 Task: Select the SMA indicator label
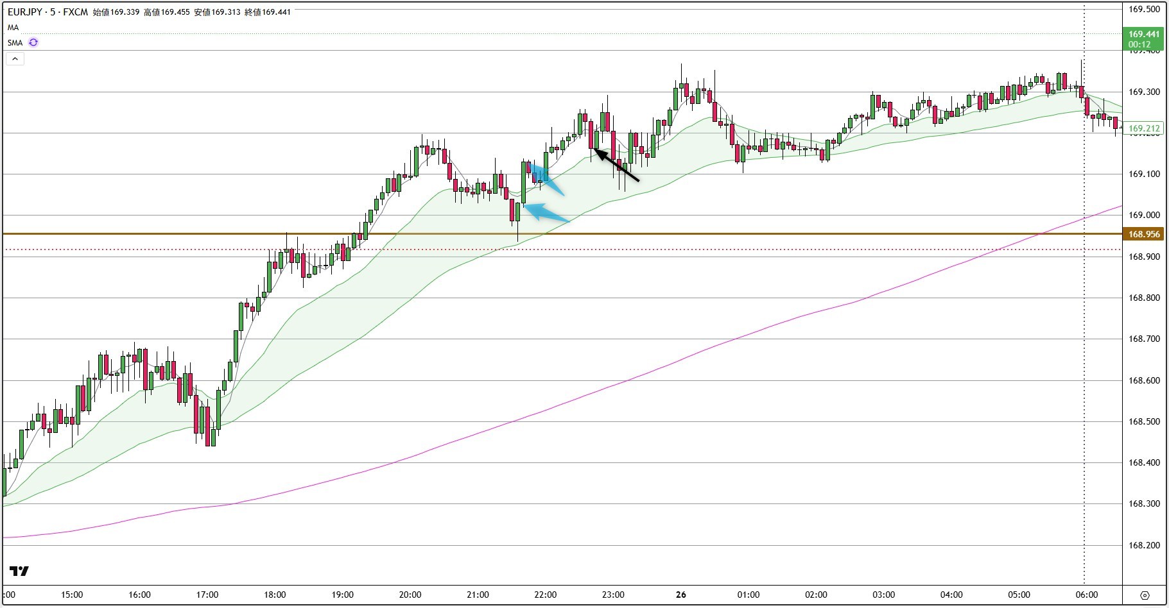pyautogui.click(x=15, y=43)
